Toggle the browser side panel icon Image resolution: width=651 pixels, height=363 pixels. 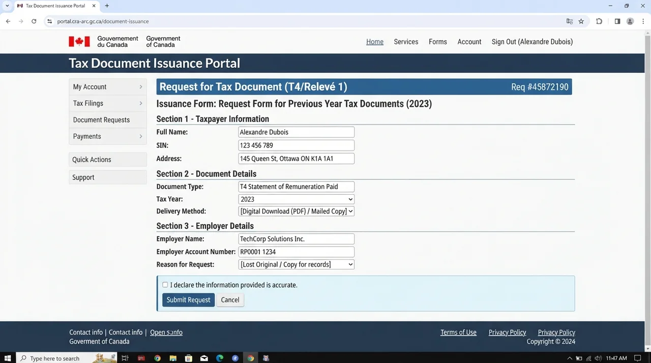coord(617,21)
